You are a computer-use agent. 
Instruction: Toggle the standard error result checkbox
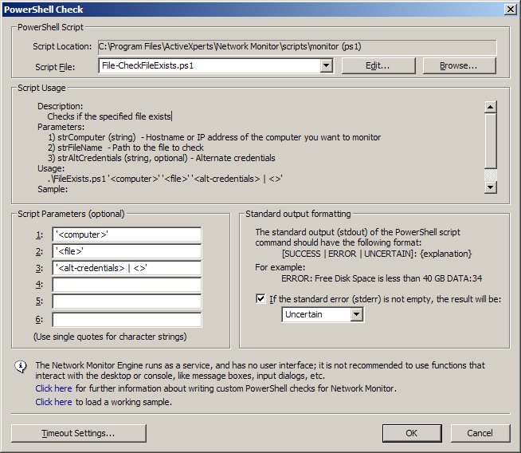[260, 298]
